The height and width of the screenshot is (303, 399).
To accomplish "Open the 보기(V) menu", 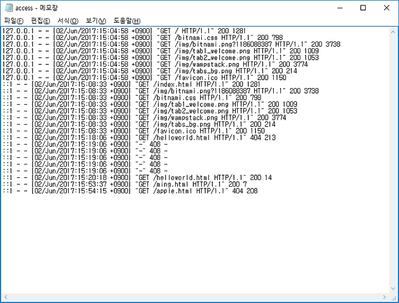I will coord(96,21).
